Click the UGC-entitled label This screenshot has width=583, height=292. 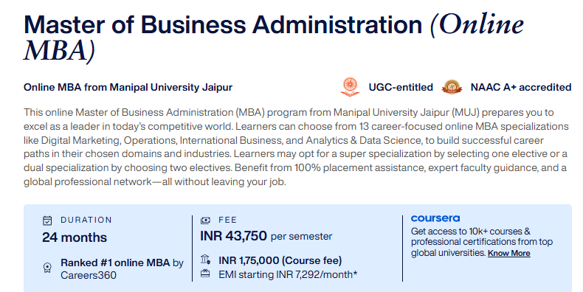[401, 87]
